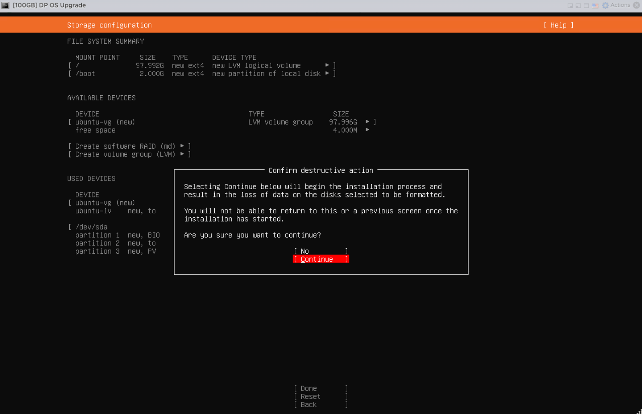Expand the available ubuntu-vg volume group arrow
The height and width of the screenshot is (414, 642).
click(367, 122)
